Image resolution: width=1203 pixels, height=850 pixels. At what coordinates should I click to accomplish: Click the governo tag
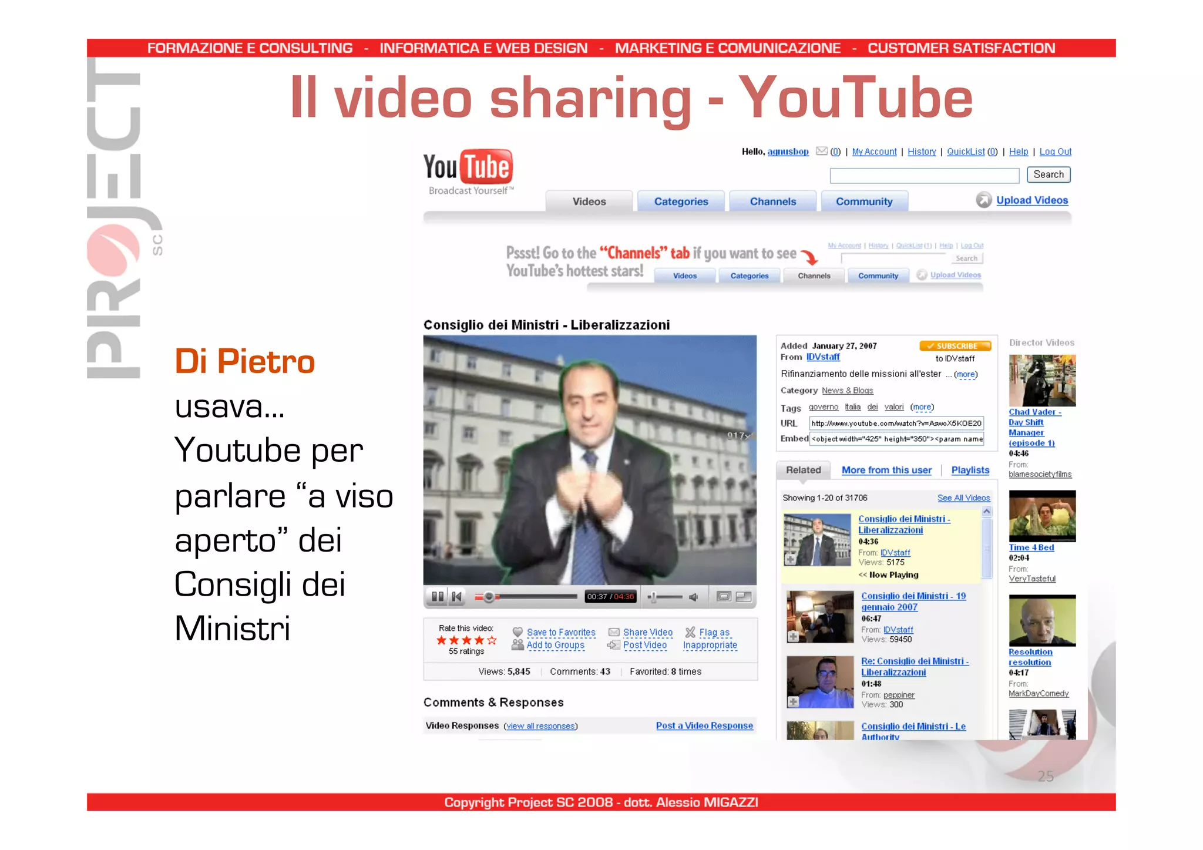[x=824, y=407]
